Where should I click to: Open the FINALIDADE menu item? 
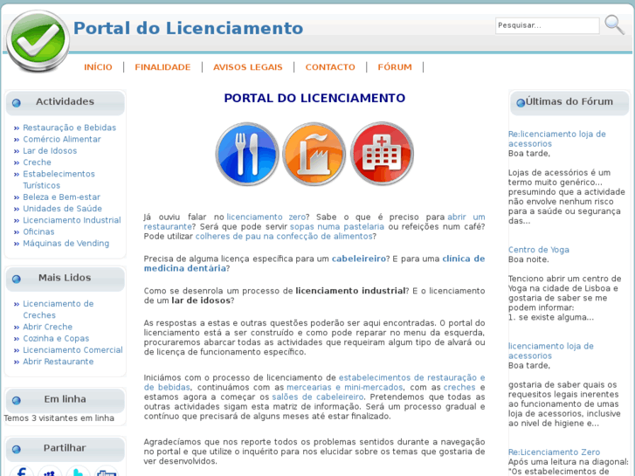(x=162, y=67)
